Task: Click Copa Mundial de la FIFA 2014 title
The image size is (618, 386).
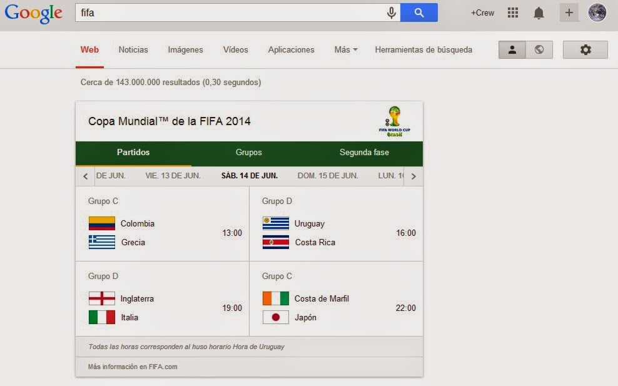Action: pos(170,121)
